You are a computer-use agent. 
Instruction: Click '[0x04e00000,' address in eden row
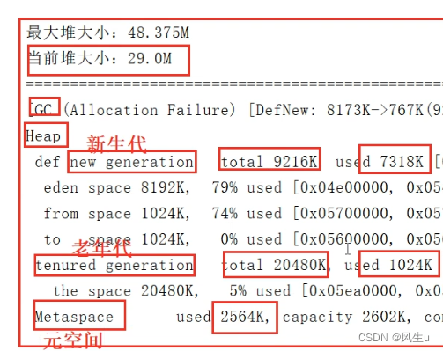pos(343,187)
